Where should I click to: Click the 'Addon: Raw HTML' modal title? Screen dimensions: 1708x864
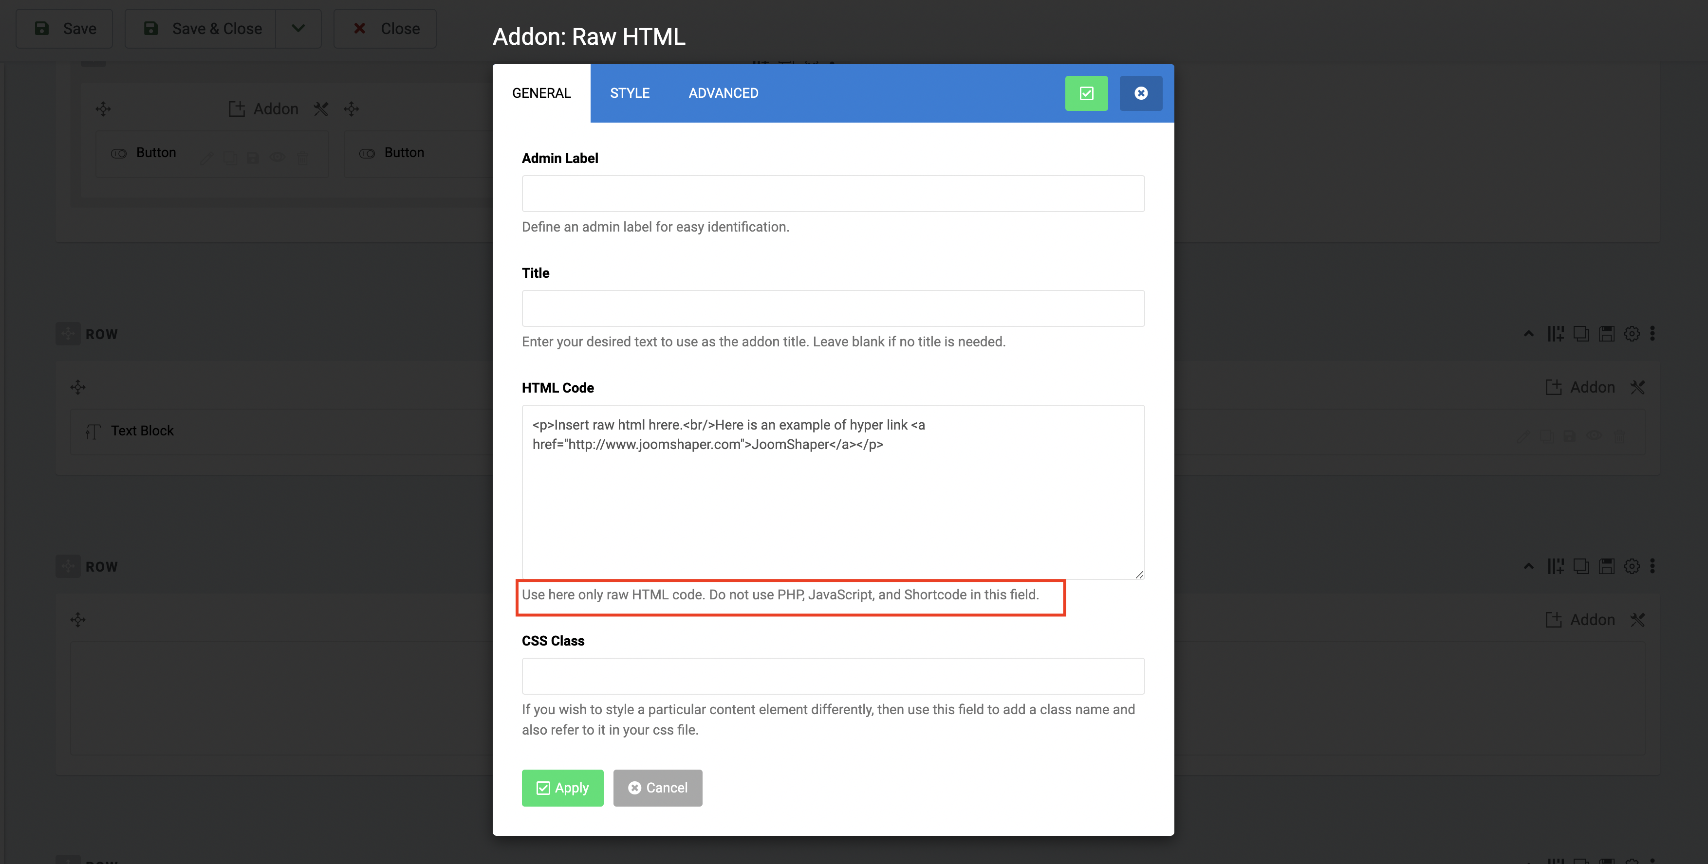click(x=589, y=36)
